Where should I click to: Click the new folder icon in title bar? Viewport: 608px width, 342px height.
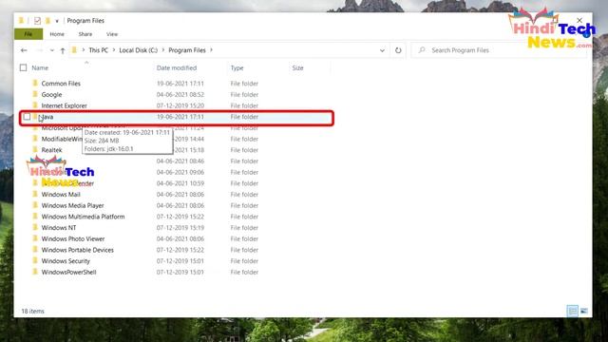pos(48,21)
